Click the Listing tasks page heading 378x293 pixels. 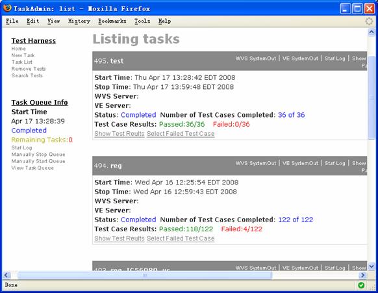(136, 39)
